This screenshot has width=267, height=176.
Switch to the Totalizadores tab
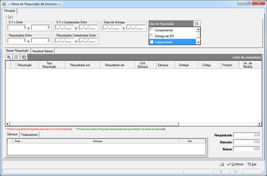coord(29,135)
